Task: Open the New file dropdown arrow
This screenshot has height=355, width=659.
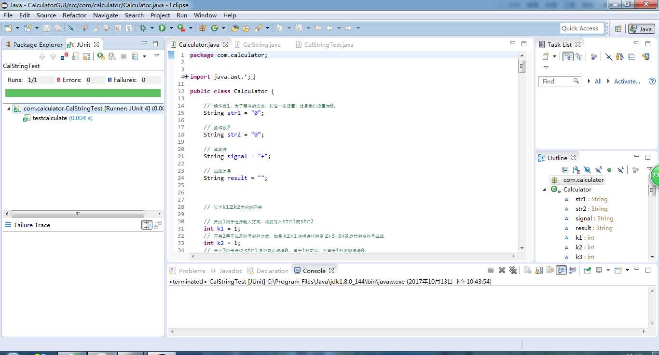Action: pyautogui.click(x=17, y=28)
